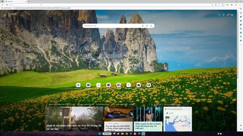
Task: Close the New tab tab
Action: click(x=26, y=2)
